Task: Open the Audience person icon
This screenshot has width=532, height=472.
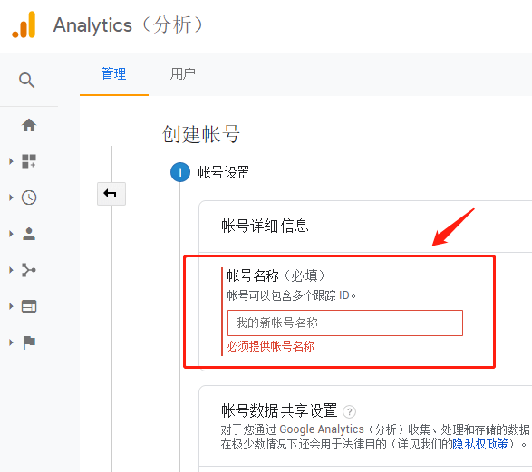Action: pyautogui.click(x=29, y=234)
